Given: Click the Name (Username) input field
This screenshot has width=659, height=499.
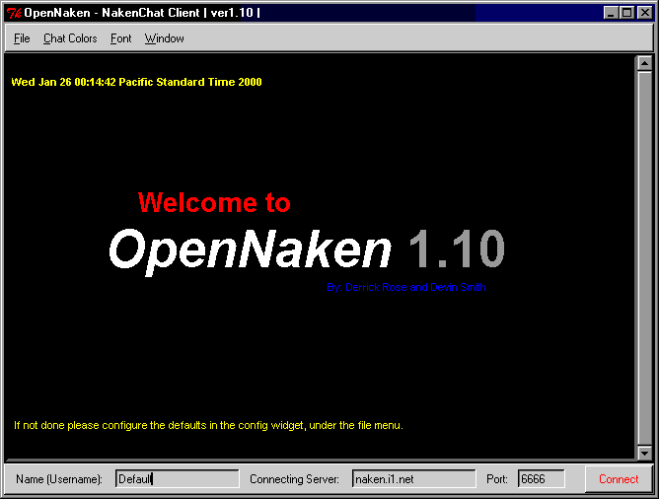Looking at the screenshot, I should point(178,479).
